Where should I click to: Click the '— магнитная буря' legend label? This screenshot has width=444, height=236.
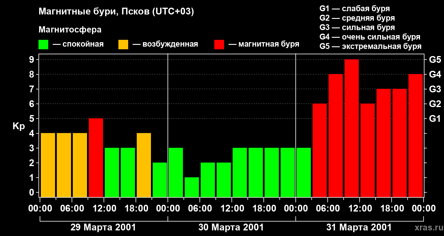[x=264, y=45]
